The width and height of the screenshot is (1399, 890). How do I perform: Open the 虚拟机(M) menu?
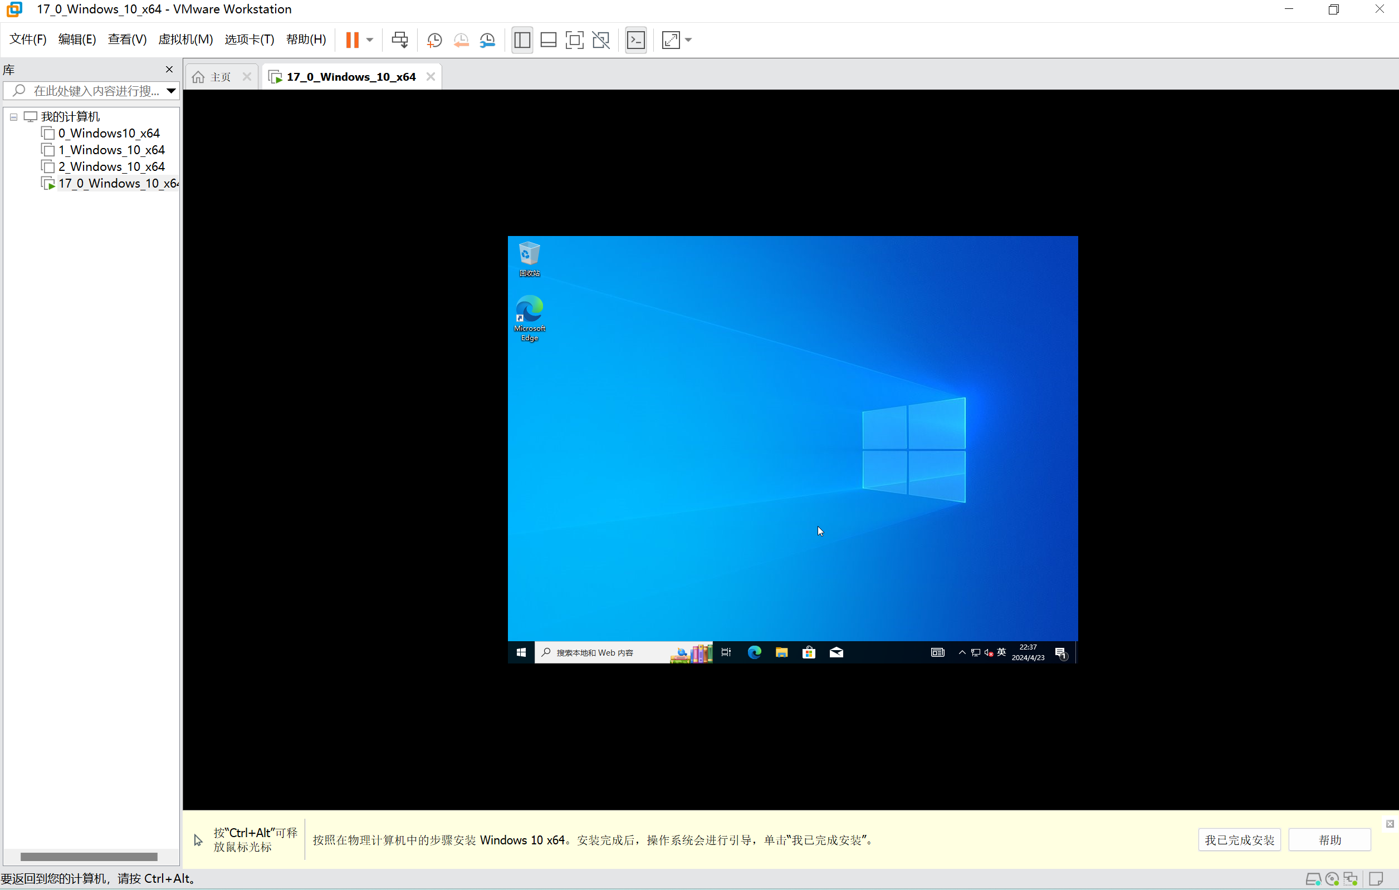(185, 40)
